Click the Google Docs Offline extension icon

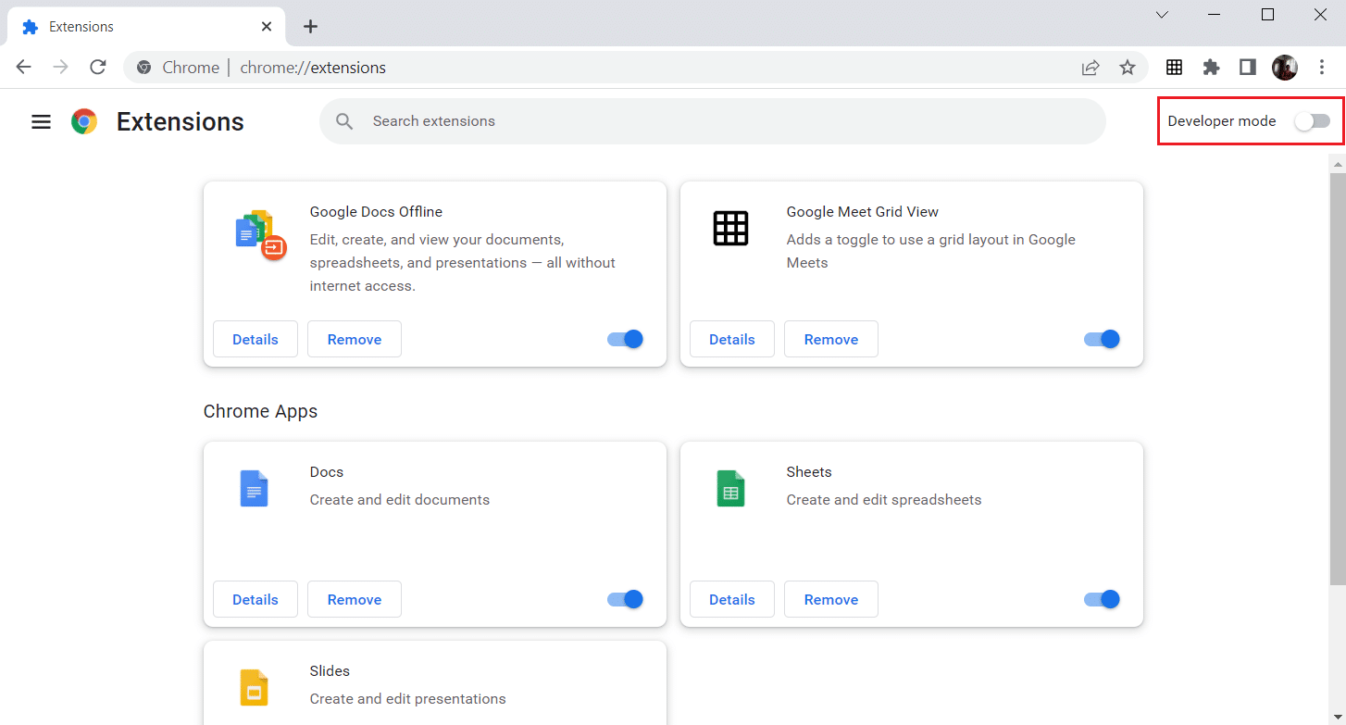tap(260, 234)
